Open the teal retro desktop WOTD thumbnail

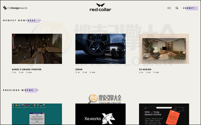[x=37, y=114]
